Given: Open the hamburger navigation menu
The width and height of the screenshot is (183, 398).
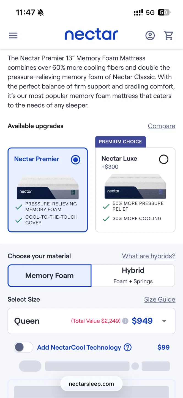Looking at the screenshot, I should point(13,35).
